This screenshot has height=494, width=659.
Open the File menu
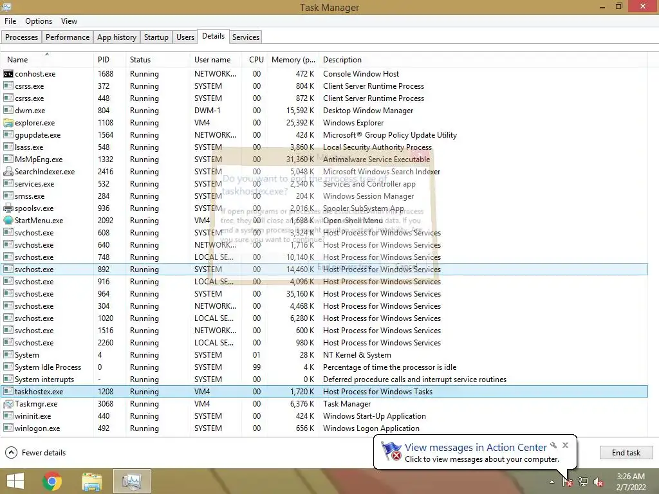point(10,21)
